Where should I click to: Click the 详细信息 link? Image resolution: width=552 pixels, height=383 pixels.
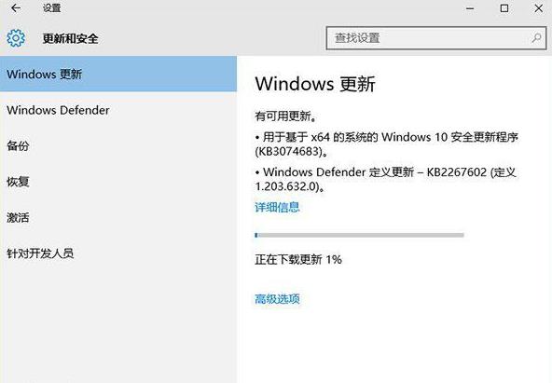click(x=277, y=207)
